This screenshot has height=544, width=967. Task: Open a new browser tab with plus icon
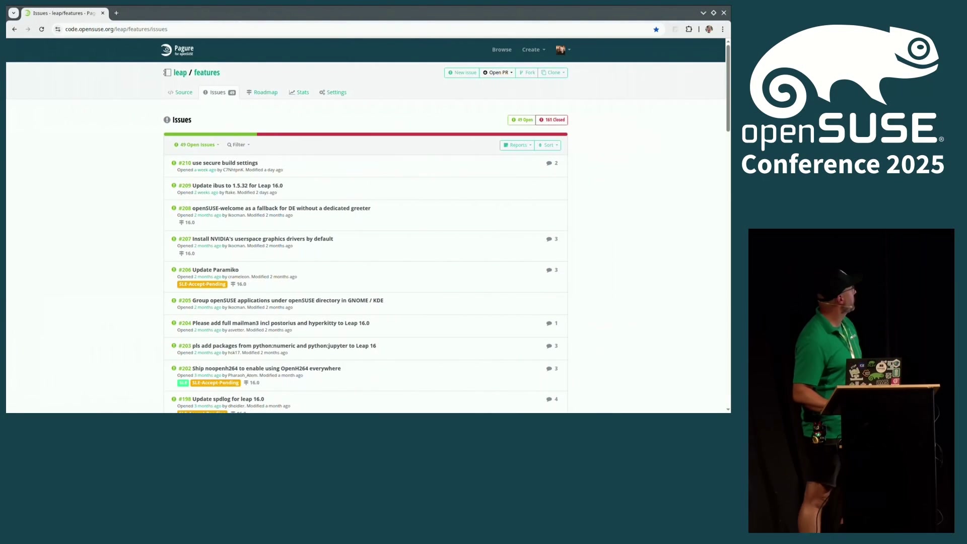[116, 13]
